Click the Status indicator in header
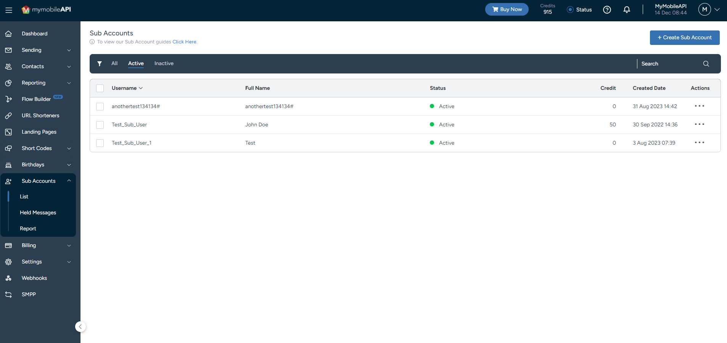The image size is (727, 343). pos(579,10)
